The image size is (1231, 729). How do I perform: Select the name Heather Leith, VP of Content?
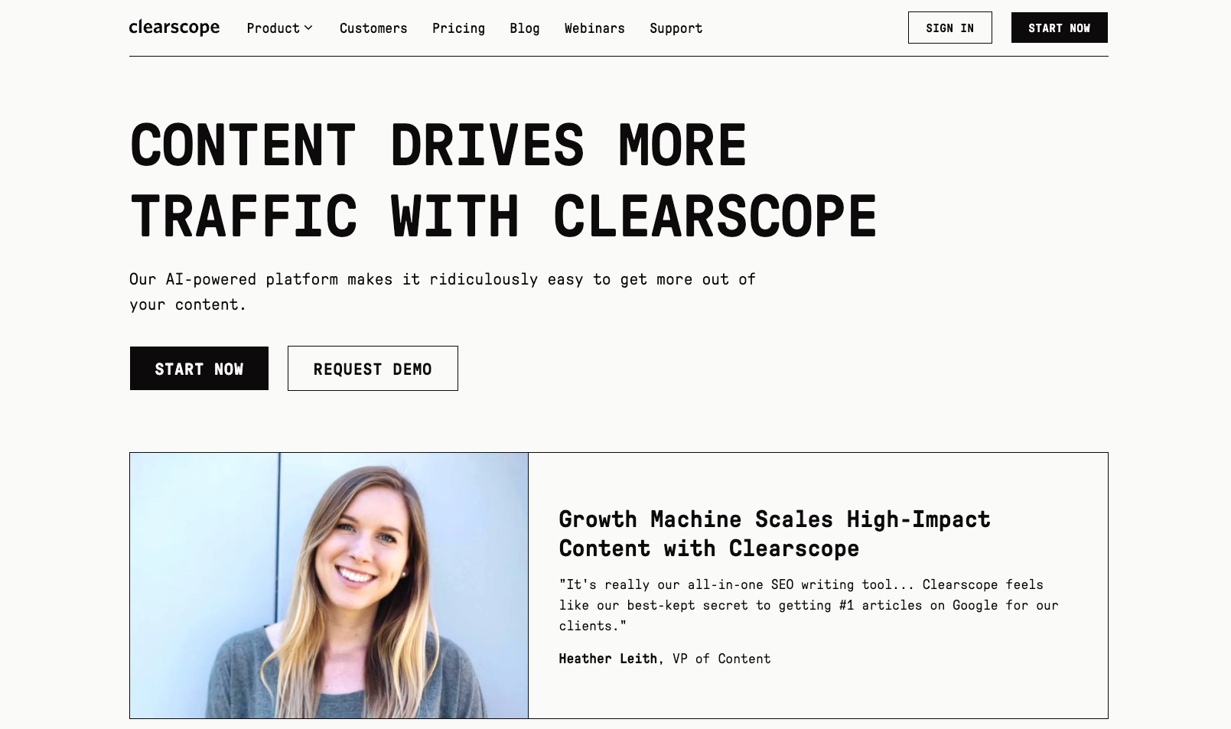coord(665,659)
